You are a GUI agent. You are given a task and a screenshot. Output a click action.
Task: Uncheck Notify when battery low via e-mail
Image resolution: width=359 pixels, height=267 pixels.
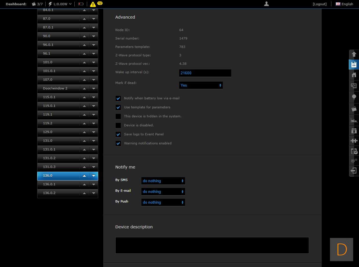(x=118, y=98)
